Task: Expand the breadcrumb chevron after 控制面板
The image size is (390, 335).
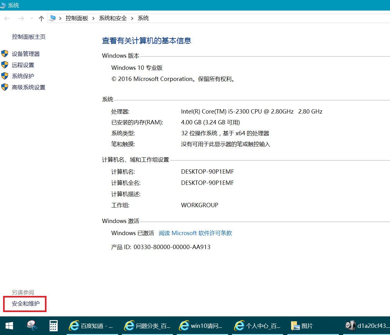Action: pos(93,18)
